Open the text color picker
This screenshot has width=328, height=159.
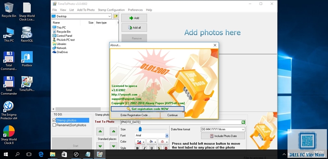point(140,142)
